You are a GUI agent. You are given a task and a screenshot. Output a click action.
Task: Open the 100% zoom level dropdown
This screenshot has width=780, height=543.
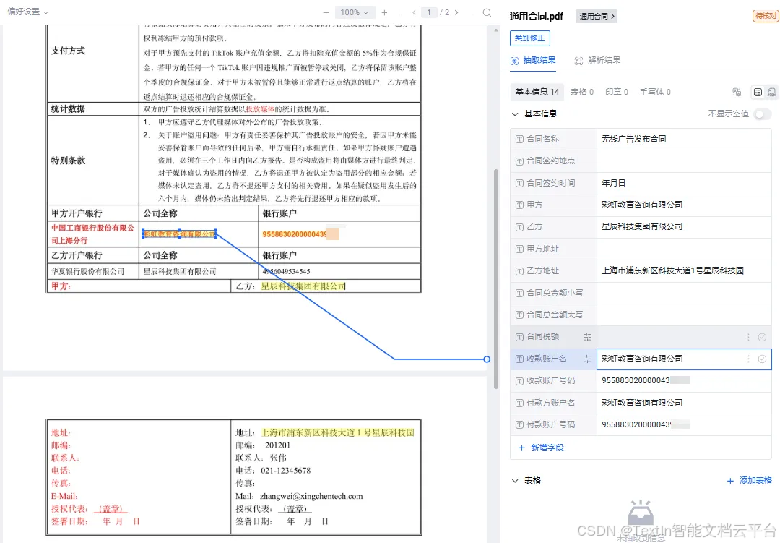click(x=354, y=12)
